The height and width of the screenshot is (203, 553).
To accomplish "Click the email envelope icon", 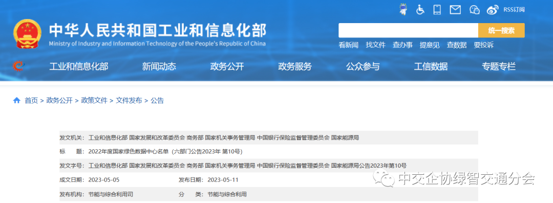I will (x=455, y=10).
